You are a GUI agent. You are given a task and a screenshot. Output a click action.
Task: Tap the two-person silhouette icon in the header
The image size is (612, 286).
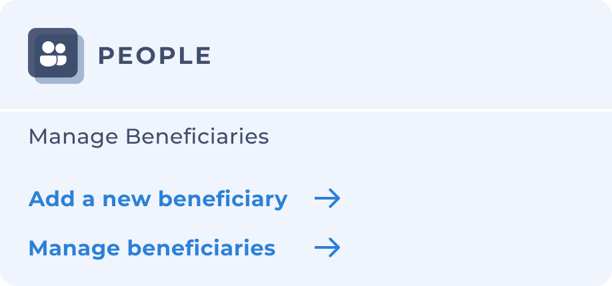pyautogui.click(x=53, y=53)
